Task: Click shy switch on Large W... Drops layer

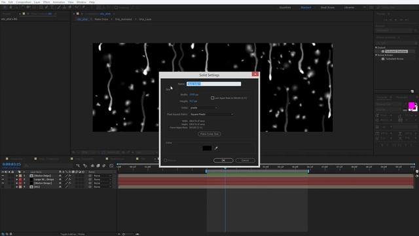Action: click(60, 180)
